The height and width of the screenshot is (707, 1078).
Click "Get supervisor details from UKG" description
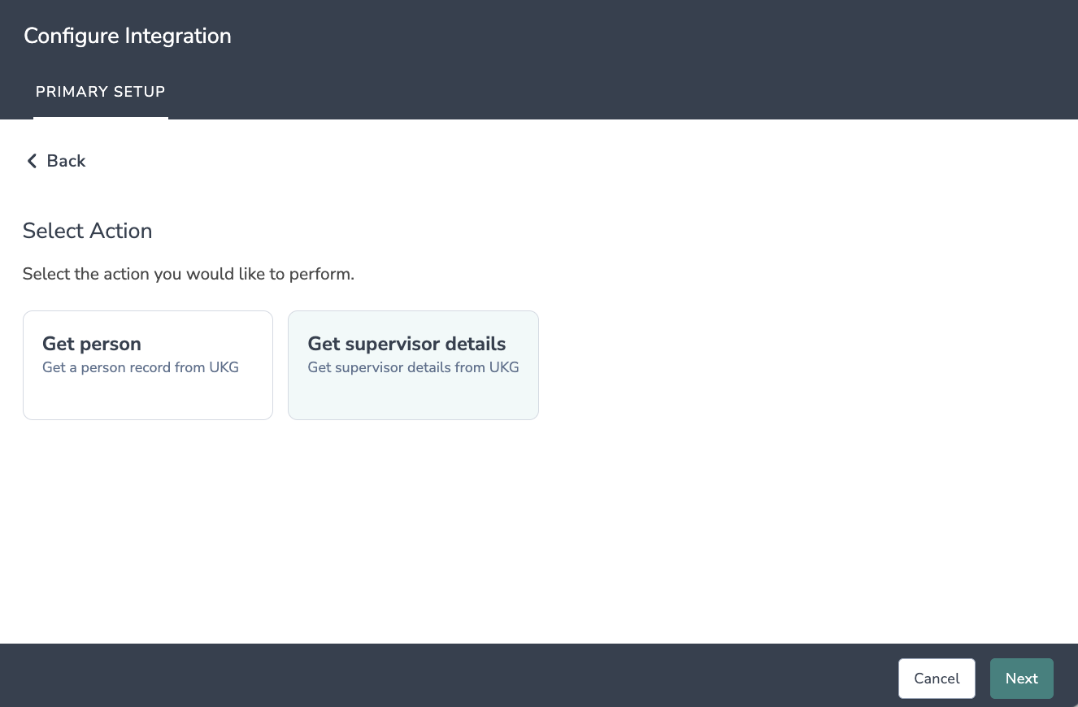(413, 367)
